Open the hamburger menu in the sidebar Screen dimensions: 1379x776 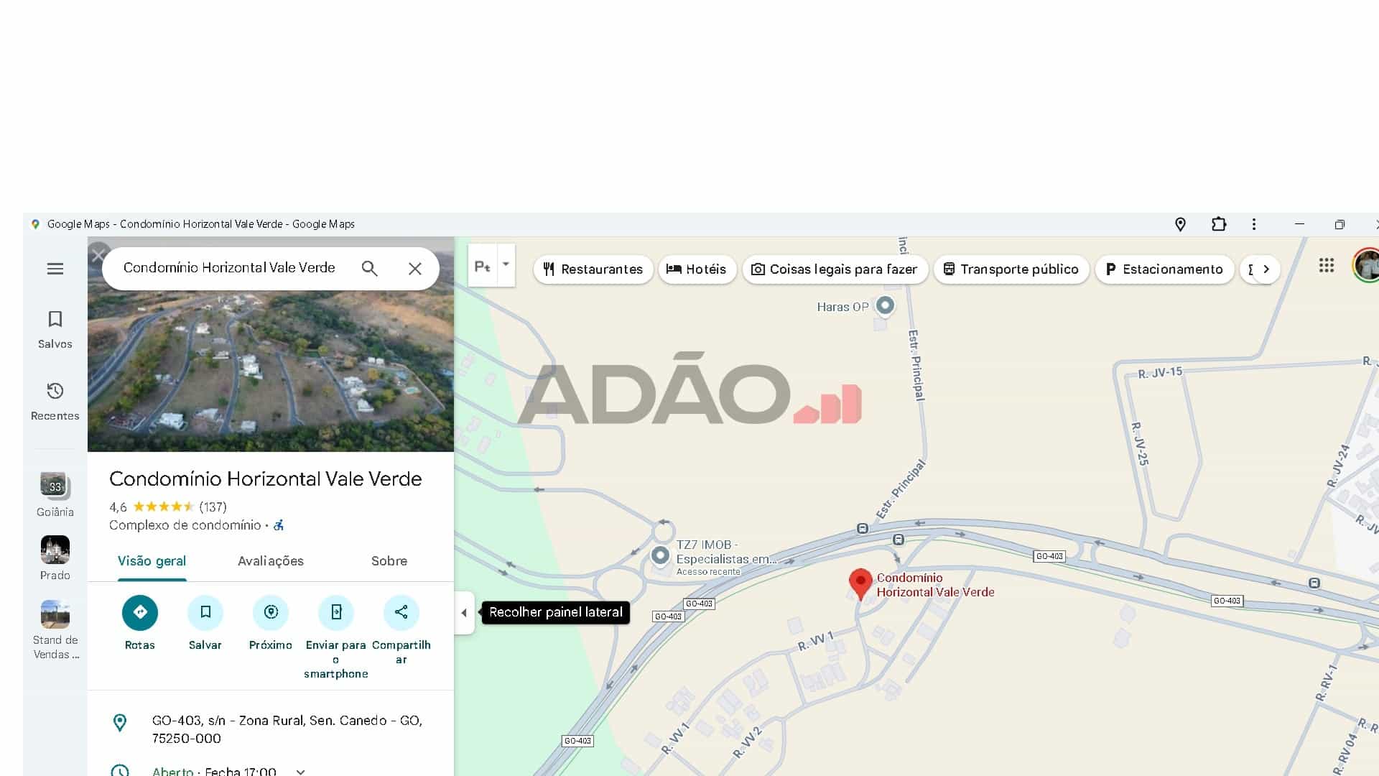(55, 269)
